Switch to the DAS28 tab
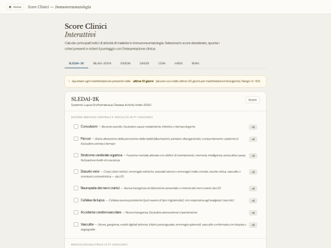 pyautogui.click(x=145, y=63)
